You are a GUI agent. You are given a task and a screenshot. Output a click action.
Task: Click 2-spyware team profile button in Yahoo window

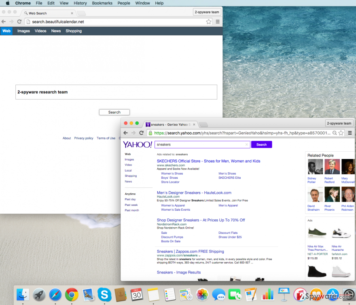click(x=339, y=123)
